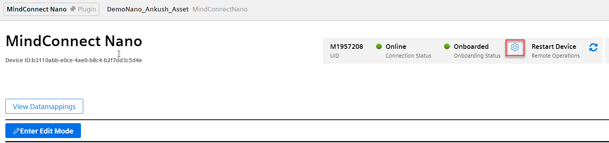Open the DemoNano_Ankush_Asset breadcrumb
Viewport: 609px width, 143px height.
click(148, 9)
